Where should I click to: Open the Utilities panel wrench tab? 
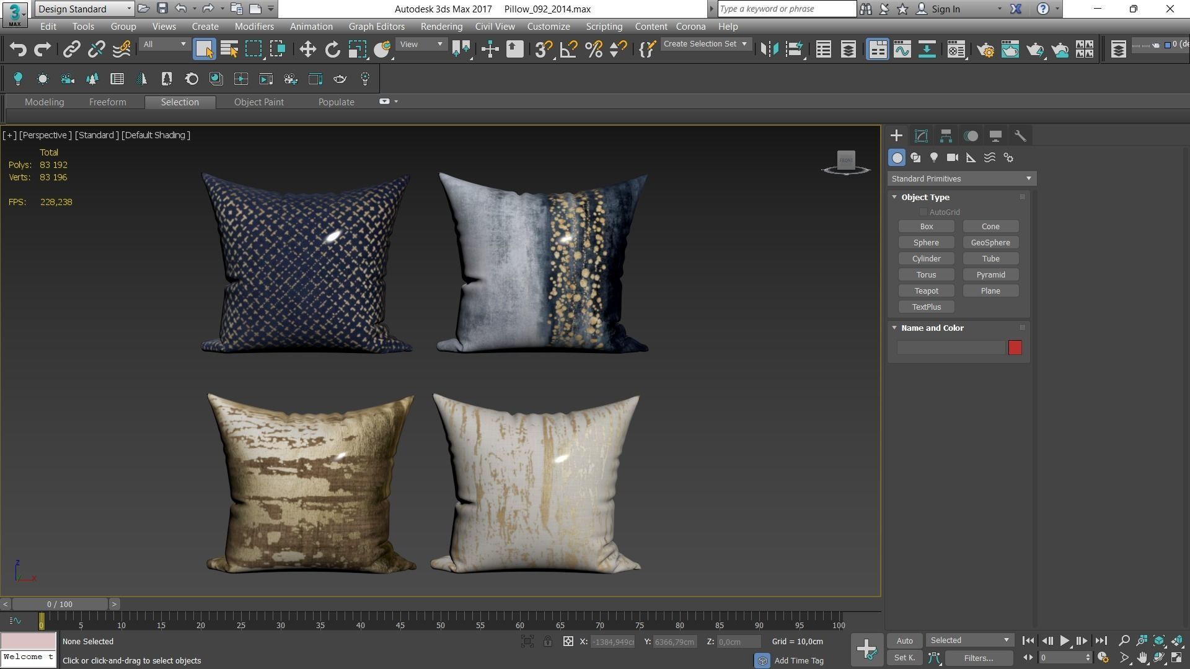coord(1020,136)
